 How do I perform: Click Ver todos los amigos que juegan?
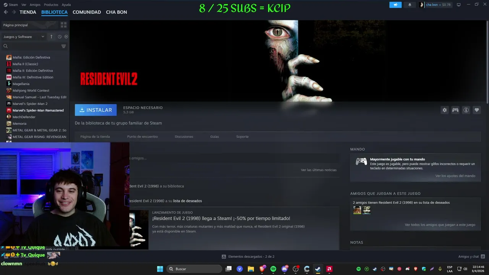pyautogui.click(x=440, y=225)
